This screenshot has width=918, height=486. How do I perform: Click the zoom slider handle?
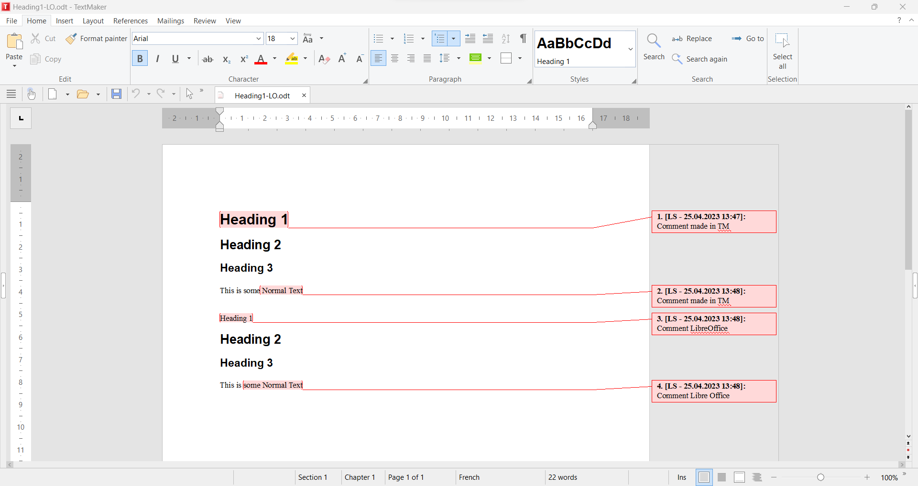[821, 477]
